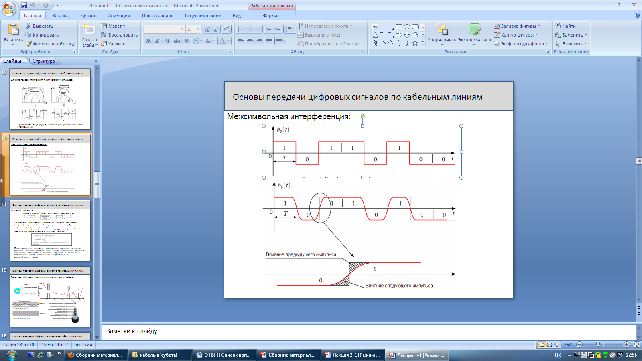This screenshot has width=642, height=361.
Task: Select the isosceles triangle shape
Action: coord(375,35)
